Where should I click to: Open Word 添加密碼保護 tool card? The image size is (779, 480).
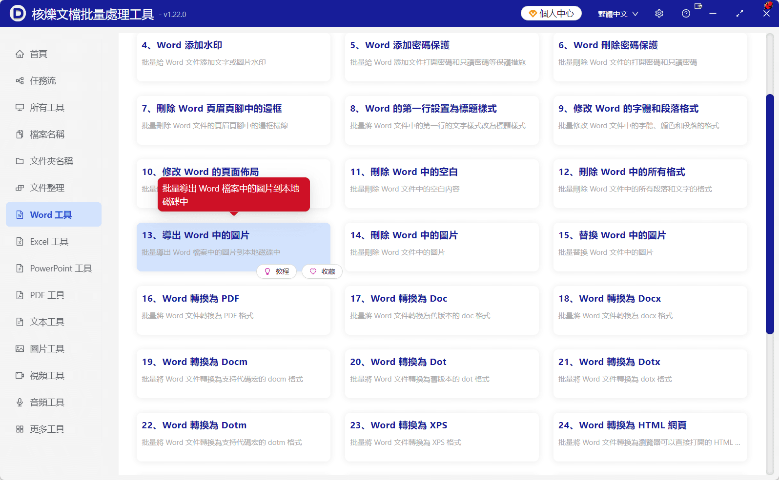[x=442, y=57]
